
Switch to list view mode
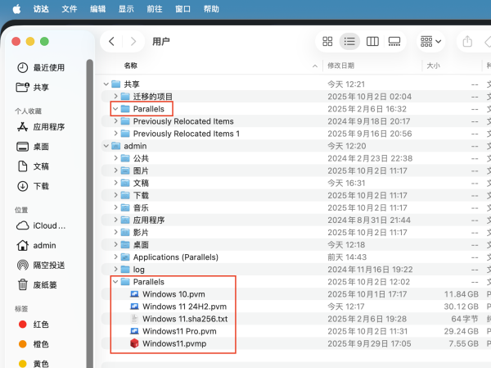tap(349, 41)
